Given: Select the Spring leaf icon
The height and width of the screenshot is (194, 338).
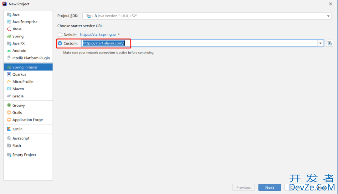Looking at the screenshot, I should pos(9,36).
